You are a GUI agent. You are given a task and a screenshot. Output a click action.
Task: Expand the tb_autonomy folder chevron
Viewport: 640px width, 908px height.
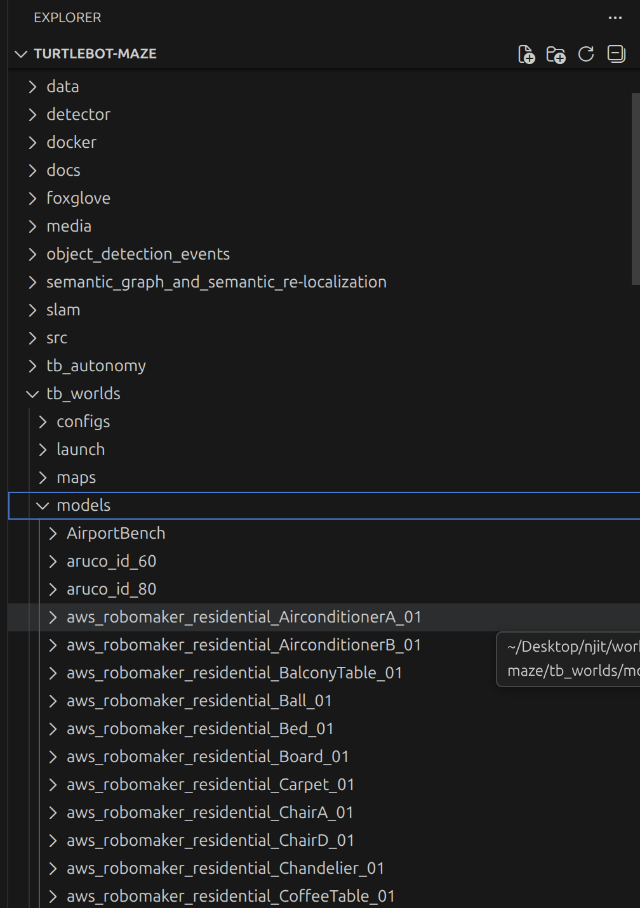click(x=32, y=366)
